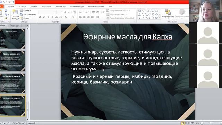The width and height of the screenshot is (222, 125).
Task: Select the right arrow shape in the gallery
Action: point(150,15)
